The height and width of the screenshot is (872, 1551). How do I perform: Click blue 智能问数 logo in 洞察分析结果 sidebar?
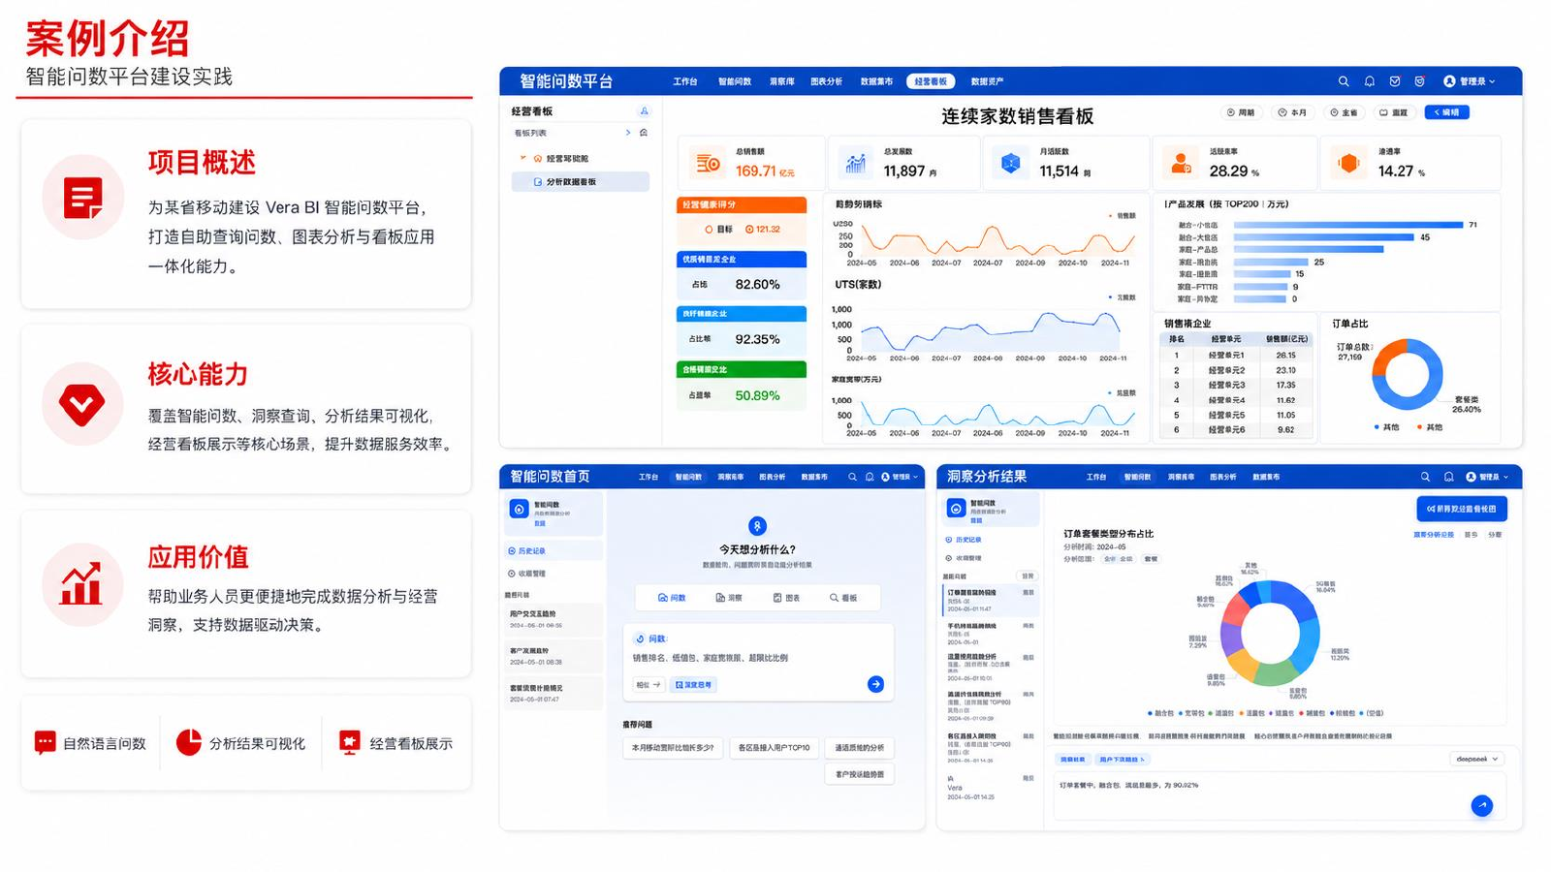click(x=956, y=508)
